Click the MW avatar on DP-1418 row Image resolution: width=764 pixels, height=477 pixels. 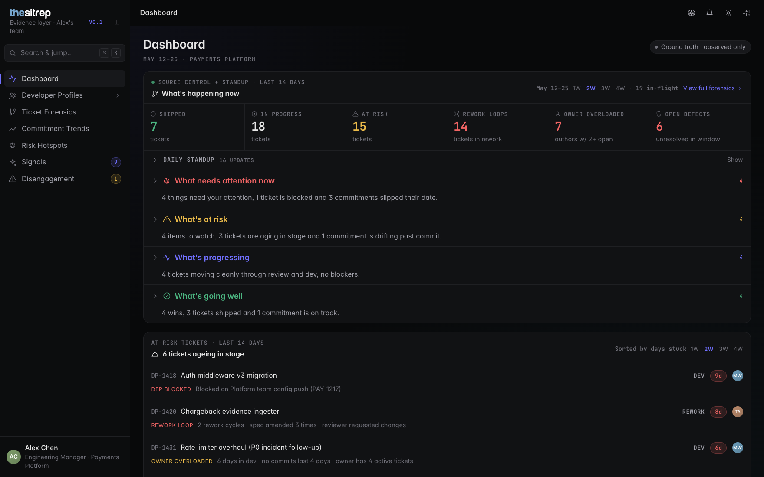[x=738, y=376]
